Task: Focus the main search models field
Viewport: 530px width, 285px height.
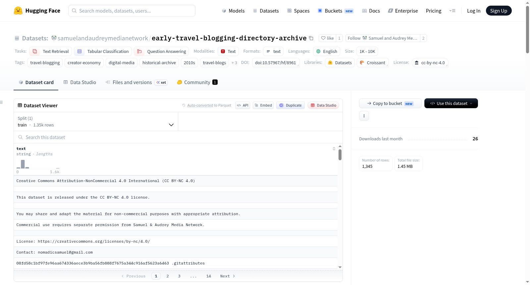Action: [x=132, y=11]
